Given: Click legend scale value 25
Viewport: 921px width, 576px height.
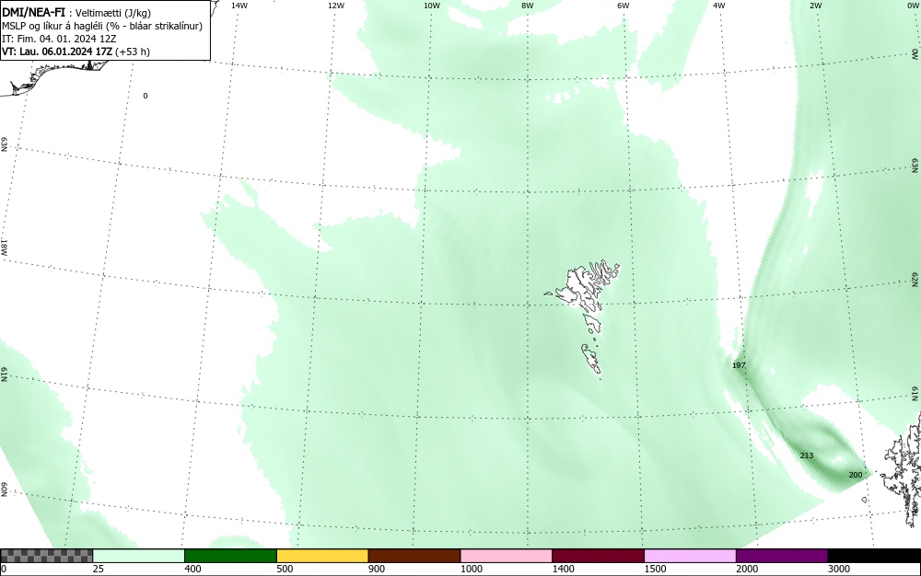Looking at the screenshot, I should tap(99, 569).
